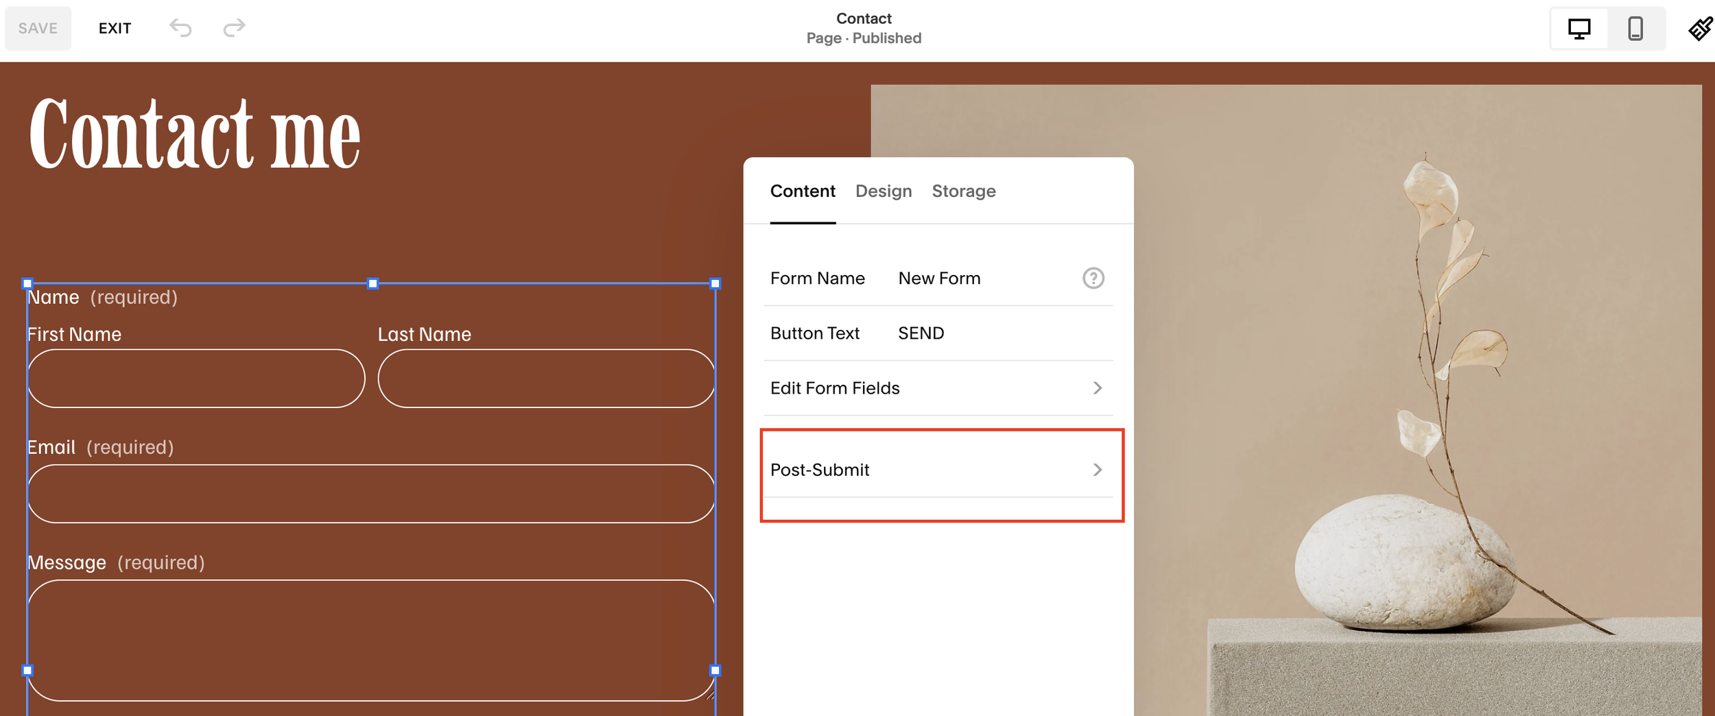
Task: Open the Storage tab
Action: [964, 191]
